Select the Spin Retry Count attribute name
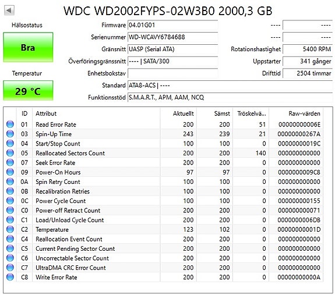 coord(58,182)
